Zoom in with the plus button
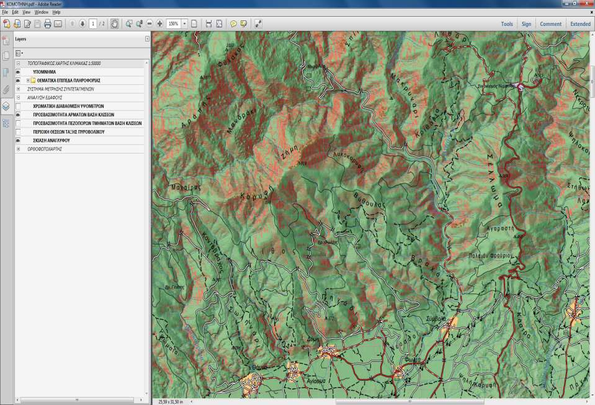Screen dimensions: 595x405 159,24
